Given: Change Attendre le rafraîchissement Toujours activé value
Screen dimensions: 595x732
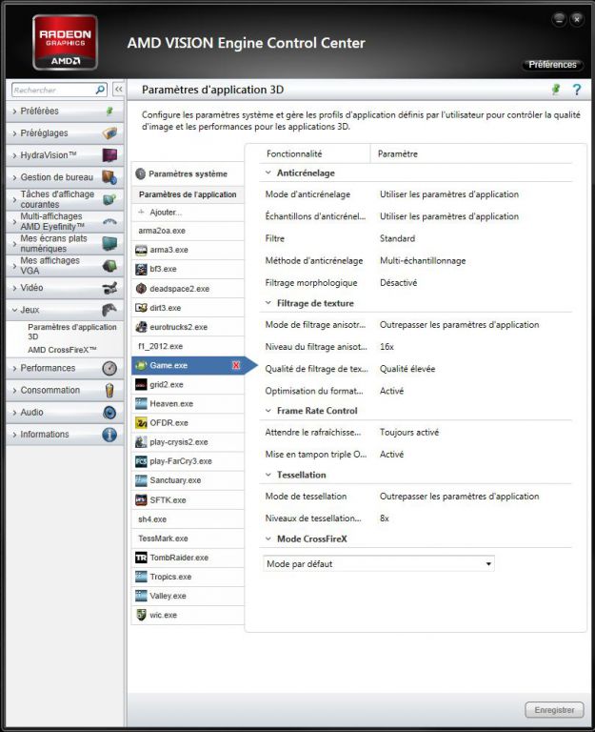Looking at the screenshot, I should click(409, 433).
